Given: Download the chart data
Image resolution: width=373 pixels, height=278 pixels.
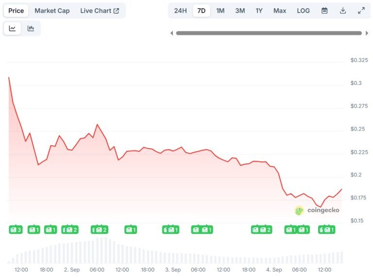Looking at the screenshot, I should (x=343, y=11).
